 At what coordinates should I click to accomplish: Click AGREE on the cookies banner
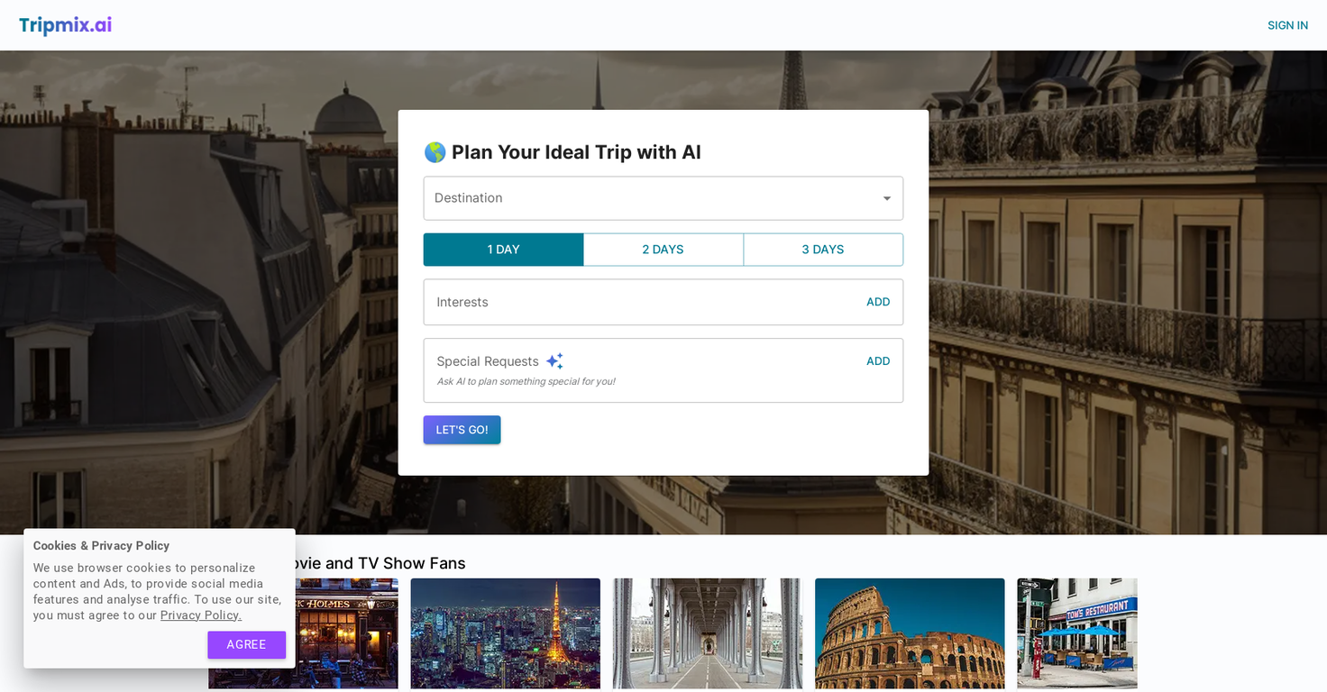click(246, 645)
